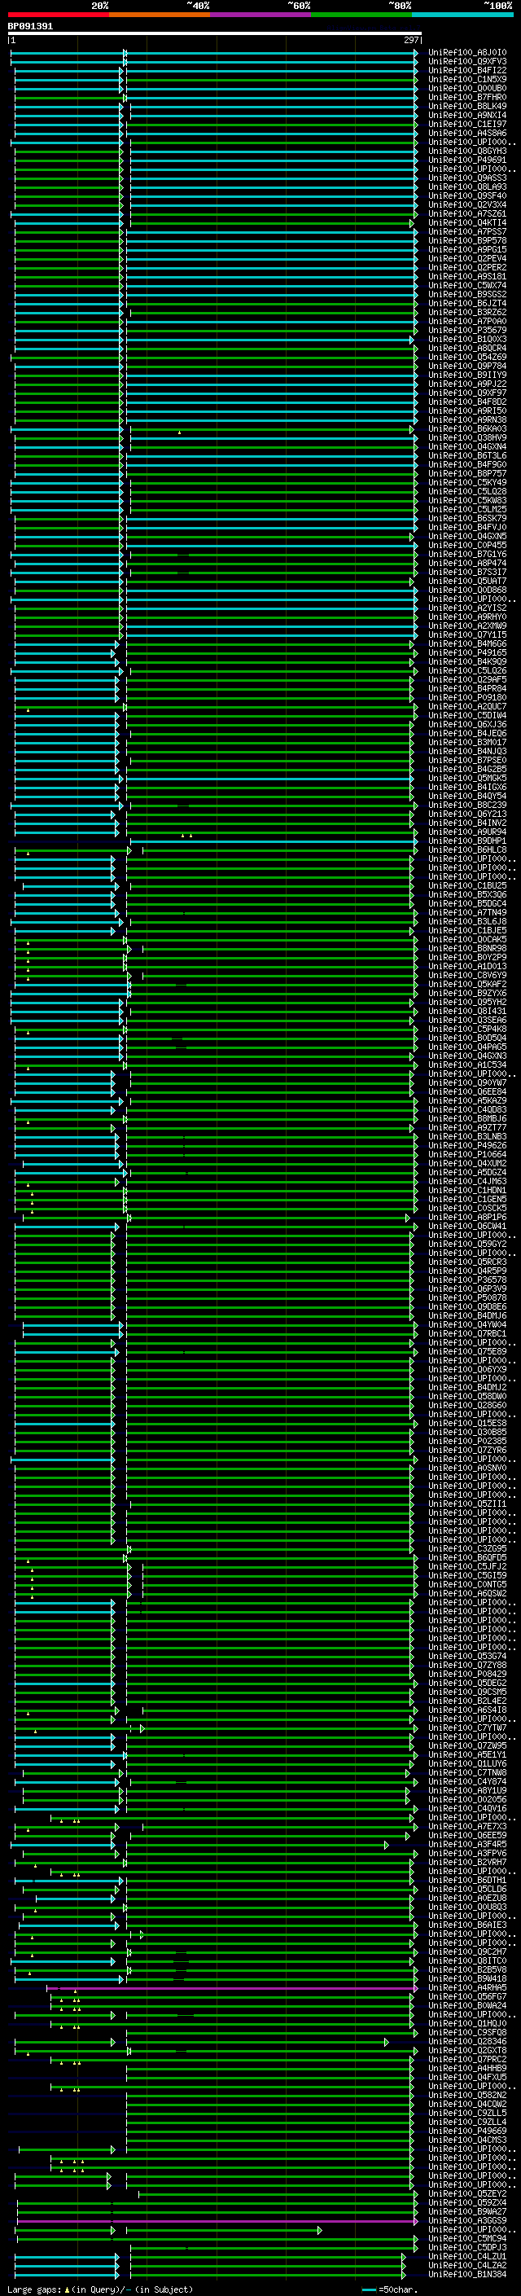This screenshot has height=2296, width=521.
Task: Select the UniRef100_C7YTW7 label
Action: pyautogui.click(x=466, y=1727)
